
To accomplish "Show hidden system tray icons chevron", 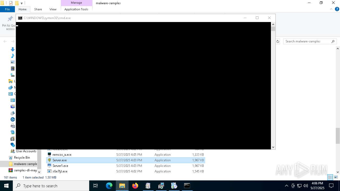I will pyautogui.click(x=286, y=186).
